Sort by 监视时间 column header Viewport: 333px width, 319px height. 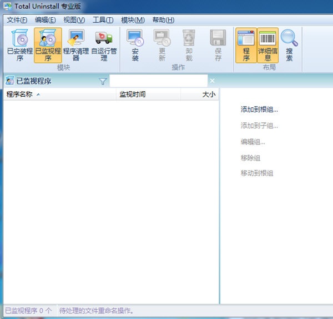(x=148, y=94)
